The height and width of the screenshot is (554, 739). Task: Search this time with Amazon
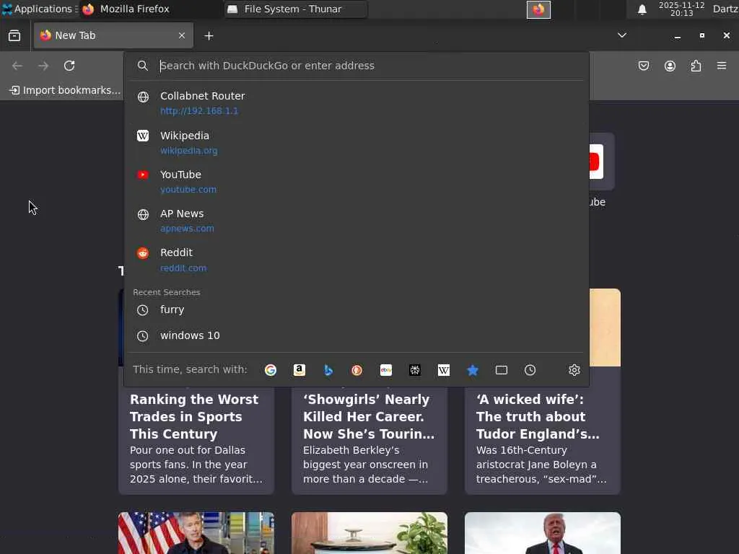tap(299, 370)
